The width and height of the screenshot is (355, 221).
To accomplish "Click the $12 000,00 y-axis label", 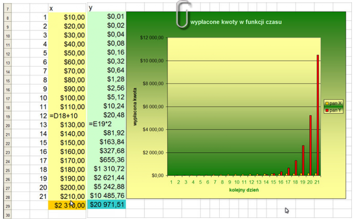I will 152,38.
